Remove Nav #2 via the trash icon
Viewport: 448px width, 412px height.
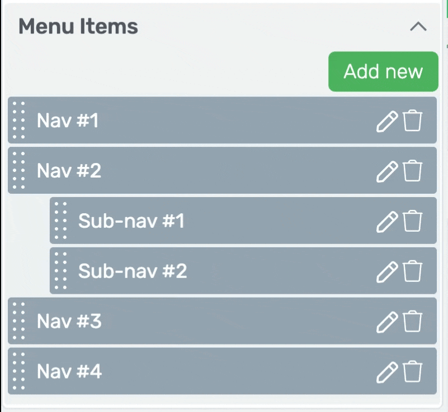(x=412, y=170)
